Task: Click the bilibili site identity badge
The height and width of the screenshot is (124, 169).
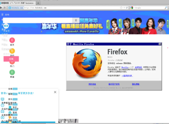Action: pyautogui.click(x=16, y=8)
